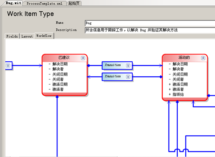Click 解决日期 in the 活动的 state

[180, 64]
